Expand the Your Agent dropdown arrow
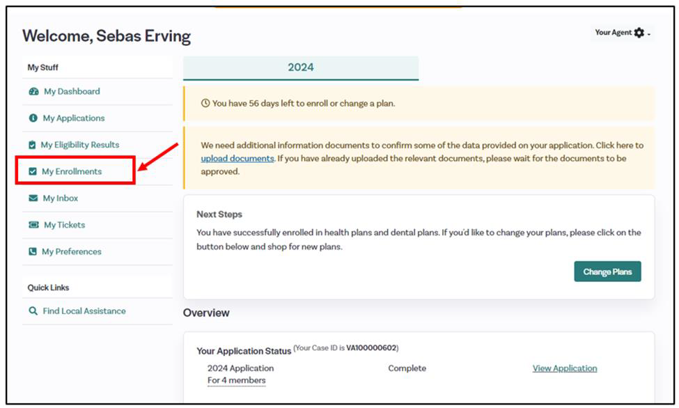 649,34
